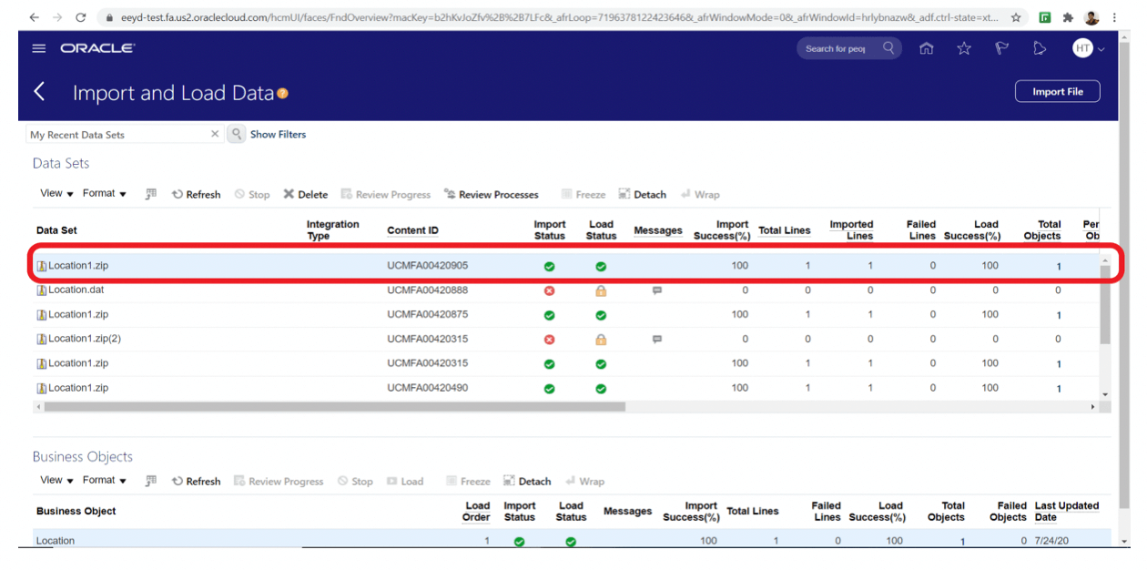Click the browser Back button
Viewport: 1147px width, 570px height.
click(x=34, y=17)
